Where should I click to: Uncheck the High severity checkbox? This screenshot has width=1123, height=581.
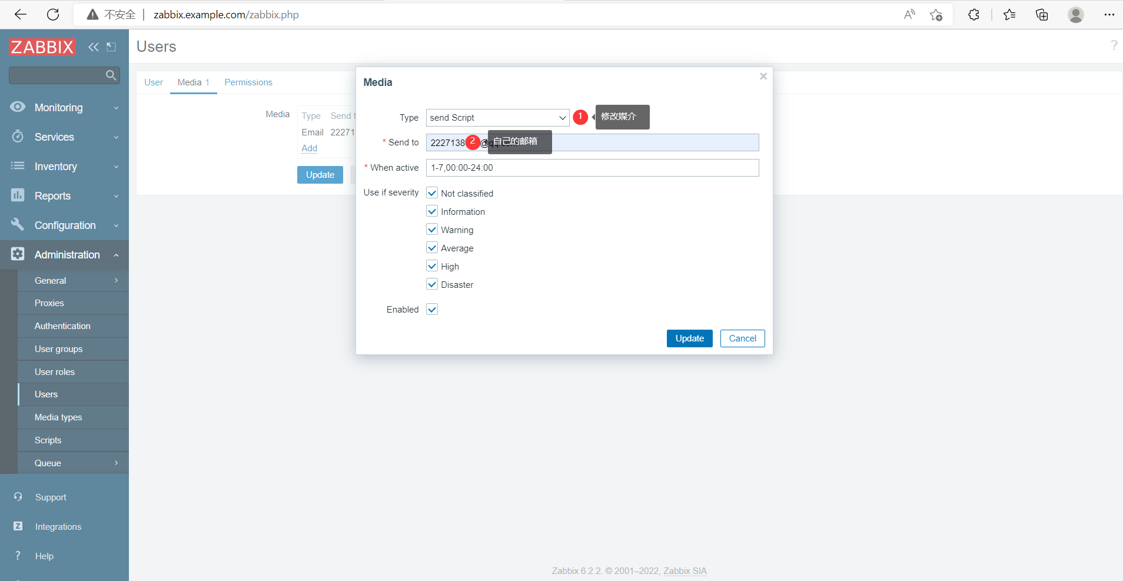click(x=432, y=266)
